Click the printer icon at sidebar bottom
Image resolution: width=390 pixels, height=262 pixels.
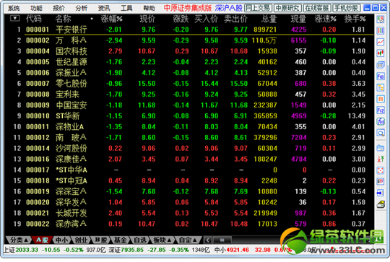pyautogui.click(x=381, y=204)
